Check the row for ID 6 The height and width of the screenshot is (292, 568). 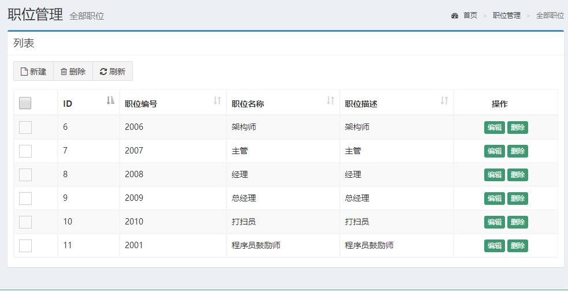[x=25, y=128]
